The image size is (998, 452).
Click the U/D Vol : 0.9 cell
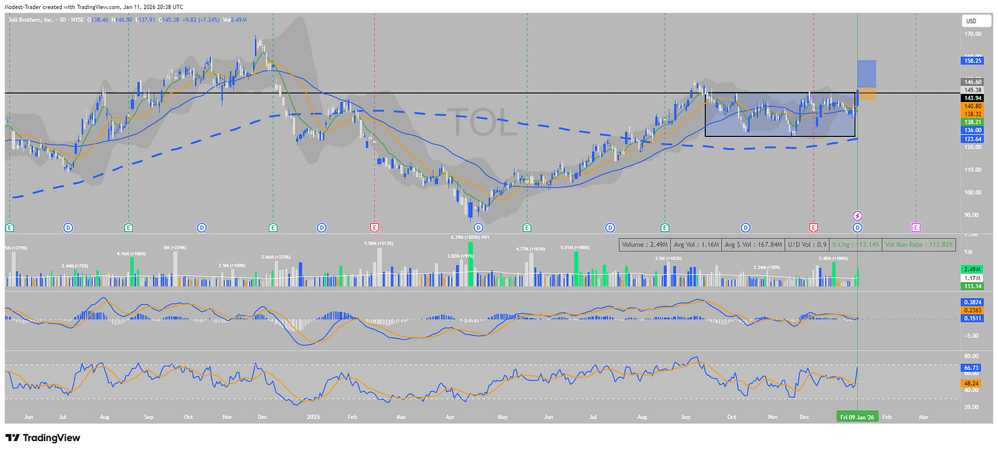805,244
